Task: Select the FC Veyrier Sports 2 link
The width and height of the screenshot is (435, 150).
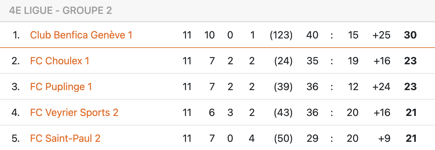Action: pos(74,112)
